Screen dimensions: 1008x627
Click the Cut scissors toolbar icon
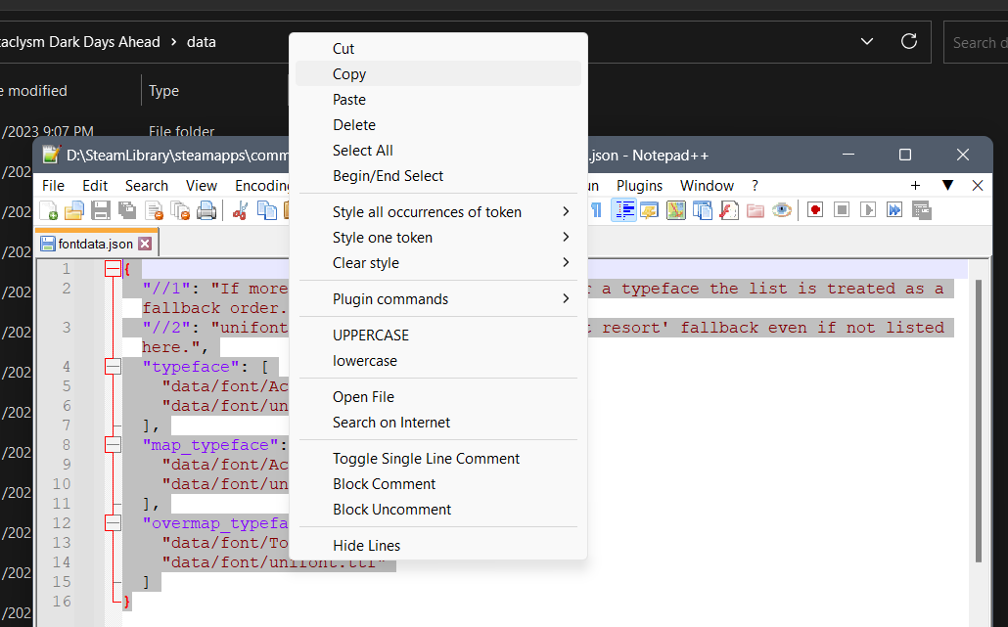pyautogui.click(x=240, y=210)
